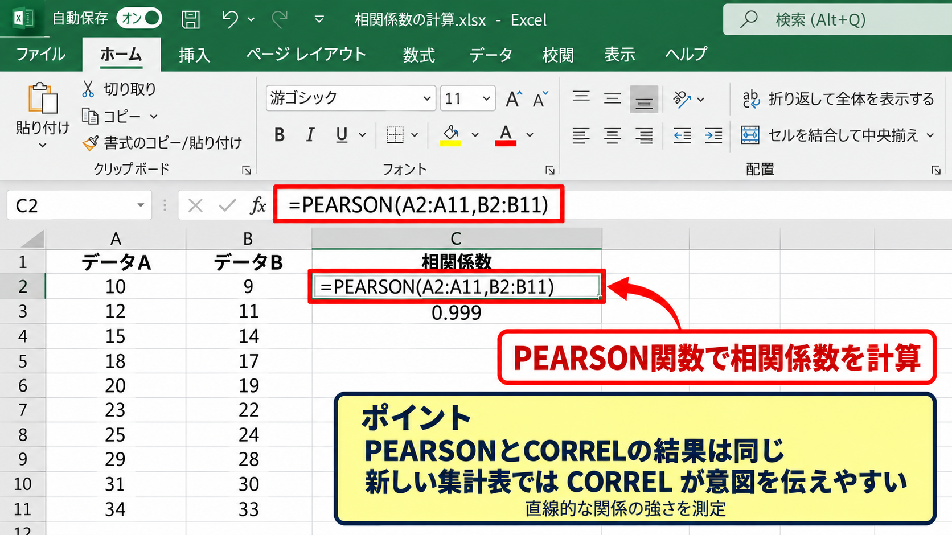
Task: Decrease indent in alignment group
Action: [x=682, y=135]
